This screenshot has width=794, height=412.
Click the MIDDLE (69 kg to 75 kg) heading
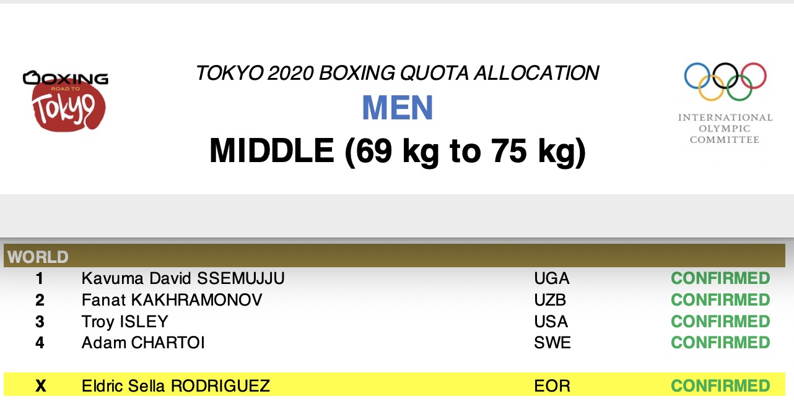point(397,150)
